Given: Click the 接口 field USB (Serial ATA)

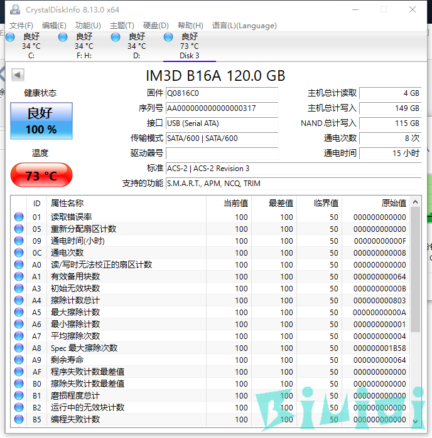Looking at the screenshot, I should (222, 123).
